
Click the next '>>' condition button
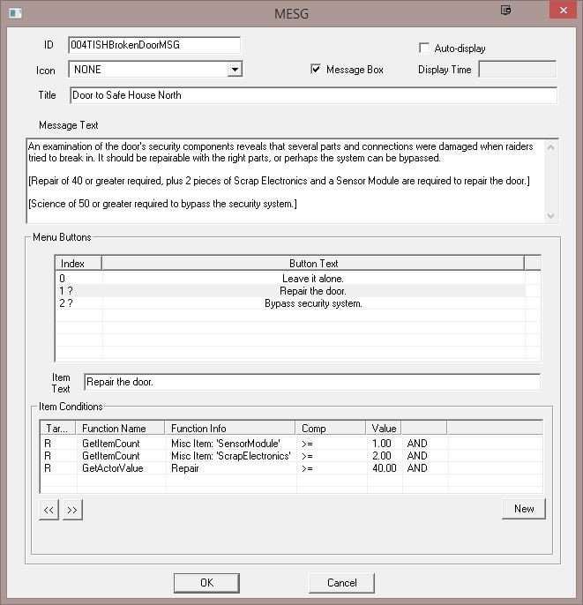tap(72, 510)
